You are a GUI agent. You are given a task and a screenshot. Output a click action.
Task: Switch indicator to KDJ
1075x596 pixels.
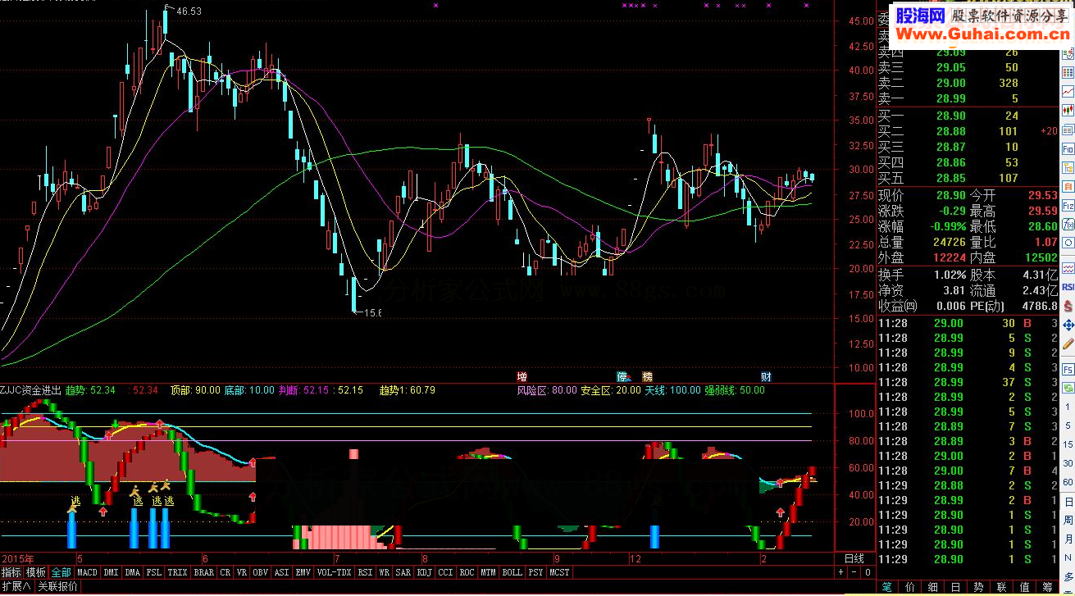pyautogui.click(x=424, y=572)
